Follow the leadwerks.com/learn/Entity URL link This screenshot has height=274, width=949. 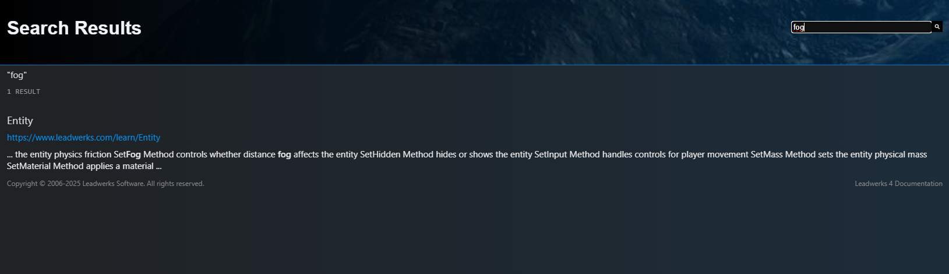(83, 138)
